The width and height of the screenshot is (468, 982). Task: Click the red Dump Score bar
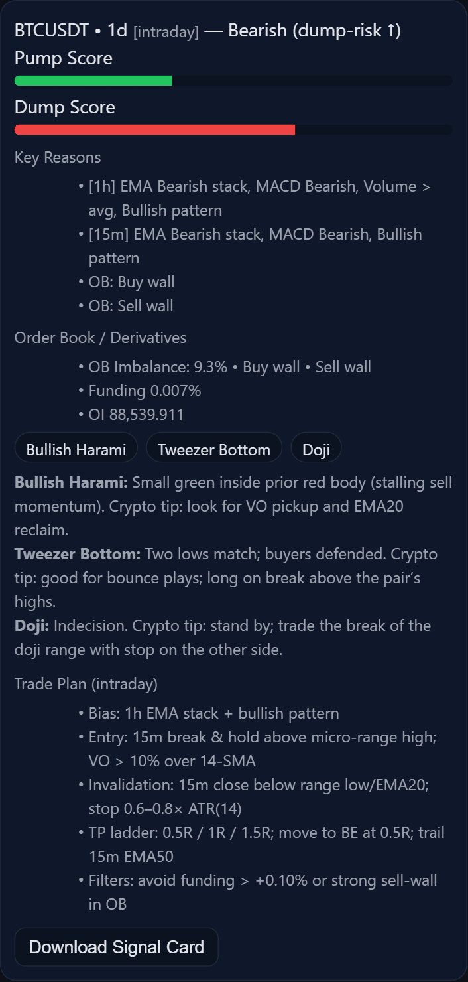154,130
